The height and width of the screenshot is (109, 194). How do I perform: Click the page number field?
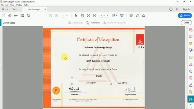[x=63, y=15]
